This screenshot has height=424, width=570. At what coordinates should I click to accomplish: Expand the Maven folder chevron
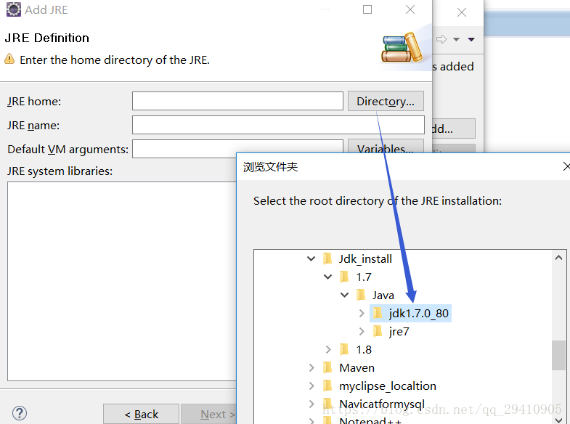(312, 367)
